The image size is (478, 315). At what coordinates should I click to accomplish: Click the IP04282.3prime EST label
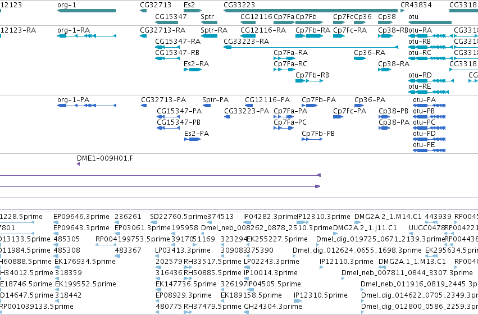(x=270, y=217)
